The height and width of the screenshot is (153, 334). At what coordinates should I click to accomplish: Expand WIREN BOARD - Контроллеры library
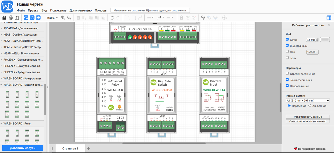[x=22, y=78]
